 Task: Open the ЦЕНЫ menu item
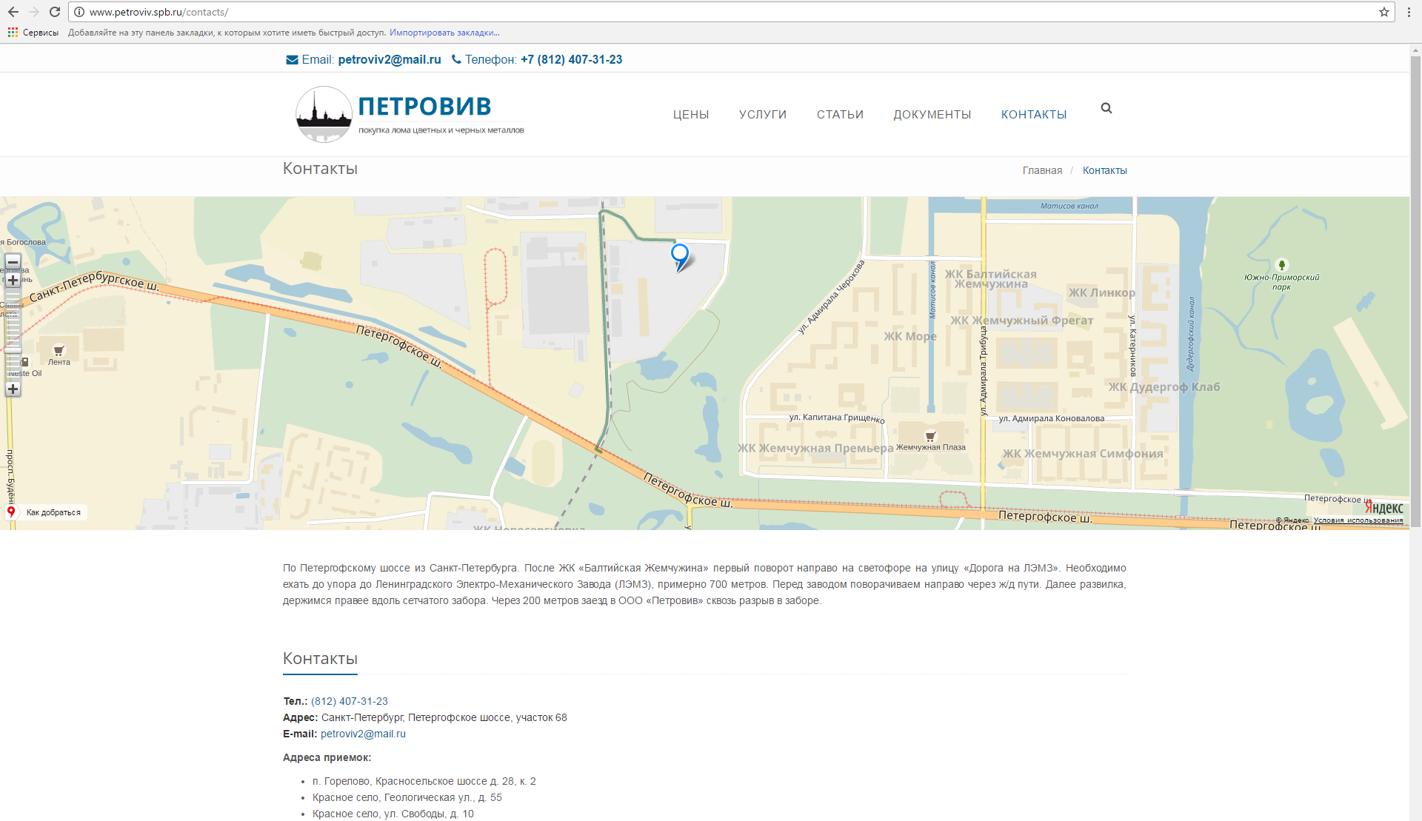(x=691, y=114)
